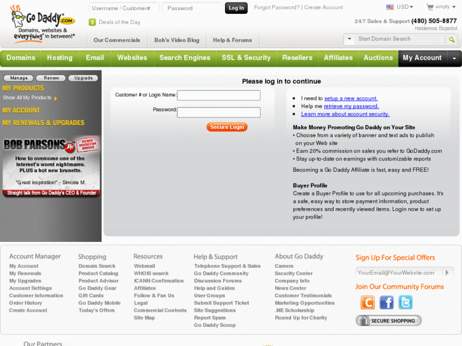The image size is (462, 346).
Task: Click the US flag currency icon
Action: point(390,7)
